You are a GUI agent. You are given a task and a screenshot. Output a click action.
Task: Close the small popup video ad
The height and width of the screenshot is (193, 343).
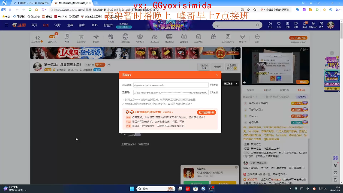[307, 50]
